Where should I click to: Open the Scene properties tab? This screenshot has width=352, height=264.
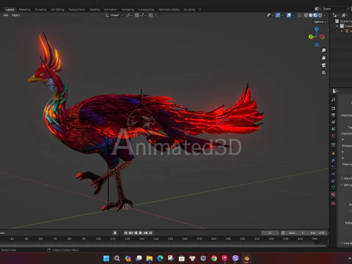pyautogui.click(x=333, y=129)
